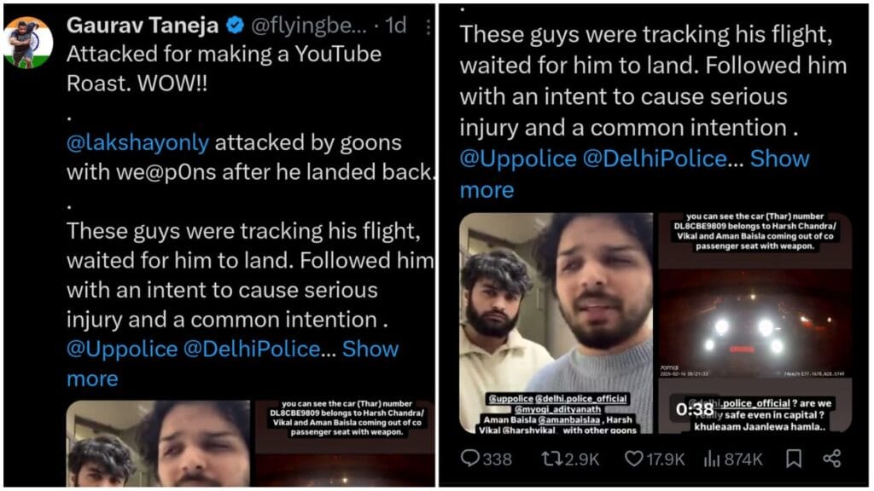The height and width of the screenshot is (491, 874).
Task: Click the blue verified badge next to Gaurav Taneja
Action: (x=235, y=26)
